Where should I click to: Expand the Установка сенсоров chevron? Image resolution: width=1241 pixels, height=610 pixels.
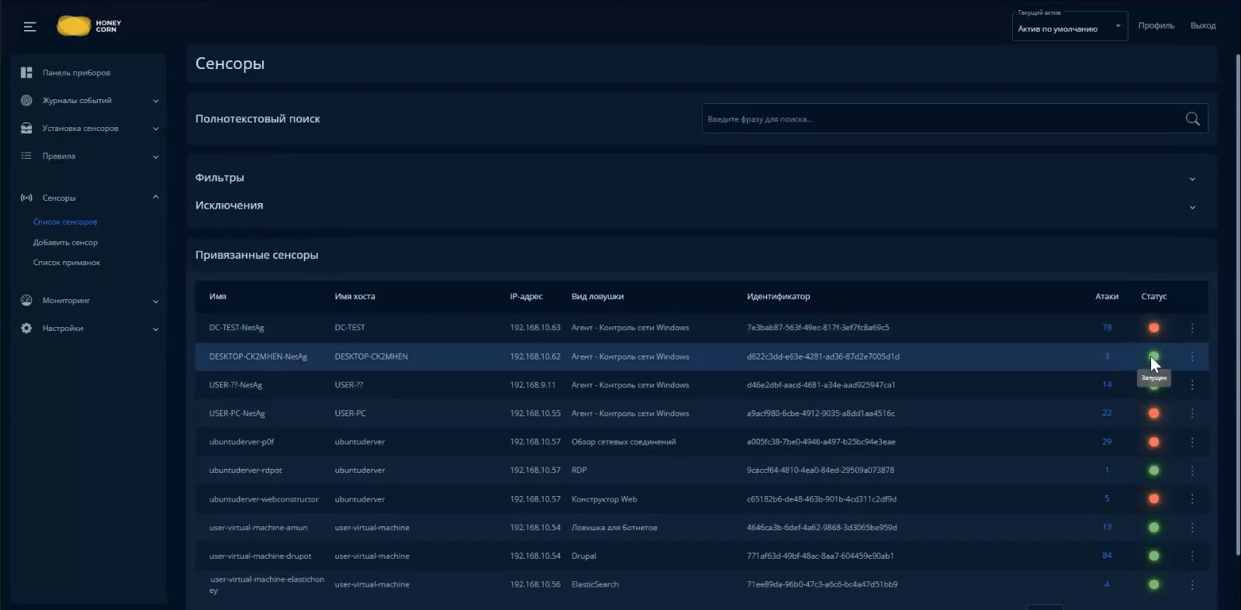coord(156,129)
